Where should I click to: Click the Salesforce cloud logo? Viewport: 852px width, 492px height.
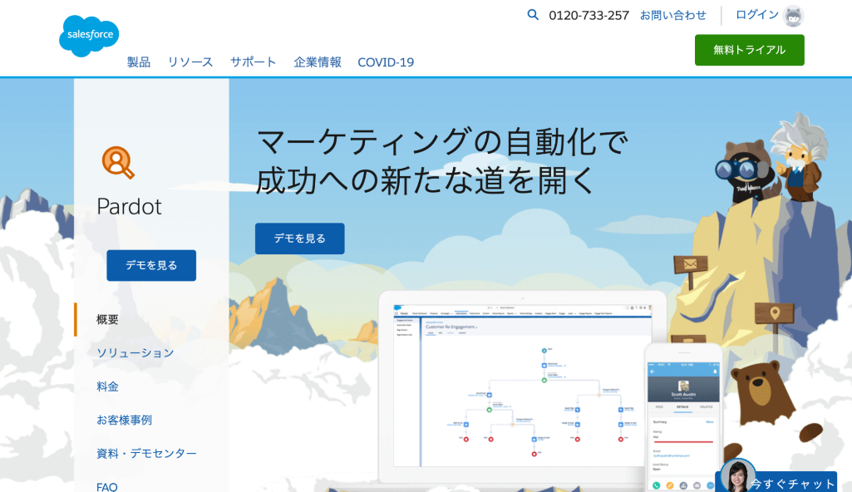click(89, 36)
